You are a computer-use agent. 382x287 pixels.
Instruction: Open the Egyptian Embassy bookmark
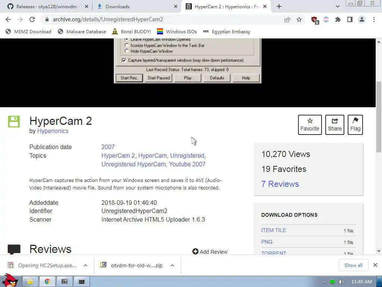227,32
